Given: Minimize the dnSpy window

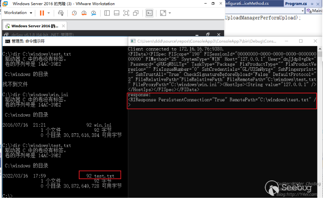Looking at the screenshot, I should pos(197,34).
